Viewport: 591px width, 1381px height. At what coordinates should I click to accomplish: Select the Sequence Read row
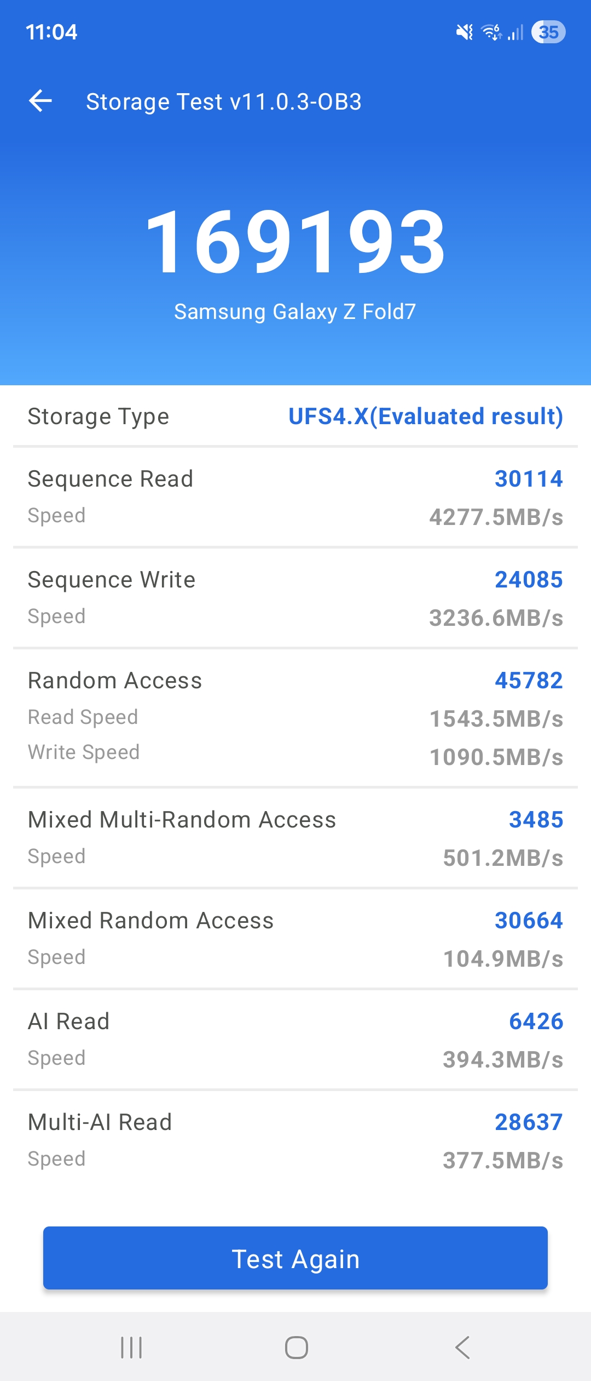(x=296, y=497)
